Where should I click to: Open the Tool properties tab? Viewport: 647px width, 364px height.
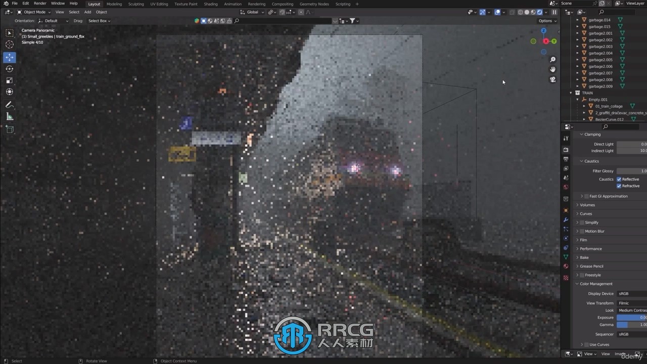(566, 138)
